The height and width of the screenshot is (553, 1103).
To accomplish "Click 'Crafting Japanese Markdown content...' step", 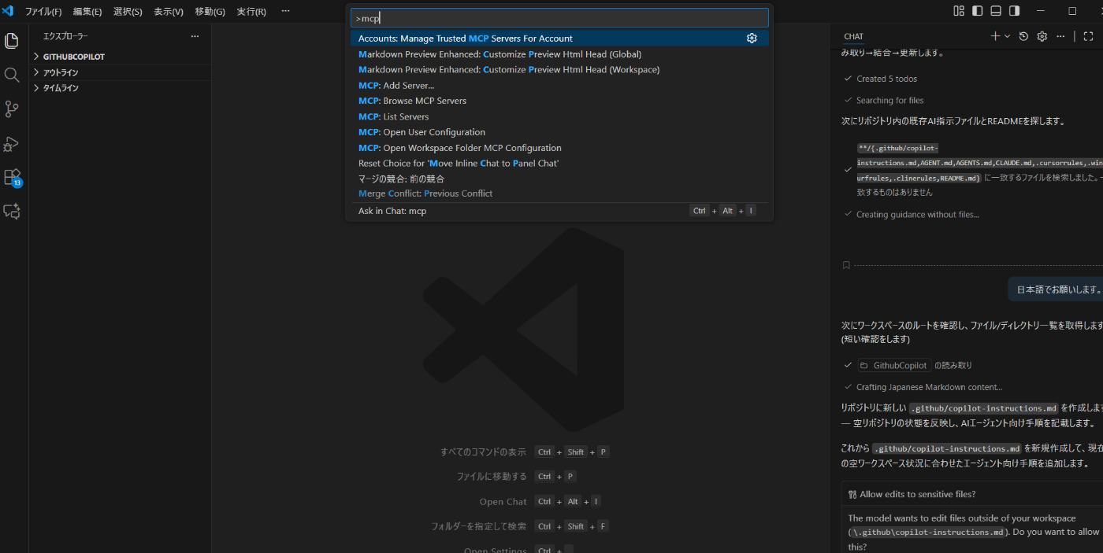I will (x=929, y=387).
